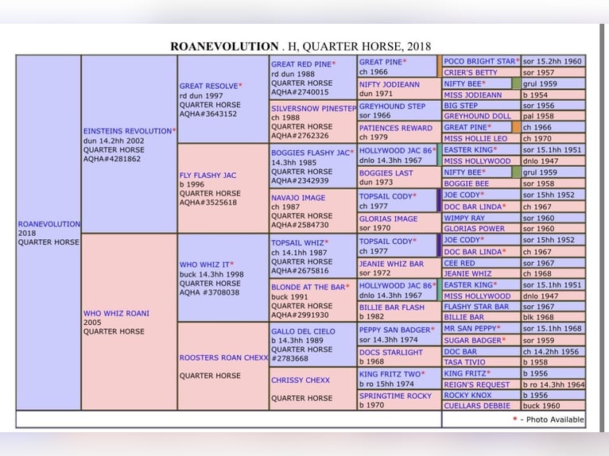This screenshot has height=456, width=609.
Task: Click the DOCS STARLIGHT link
Action: (390, 353)
